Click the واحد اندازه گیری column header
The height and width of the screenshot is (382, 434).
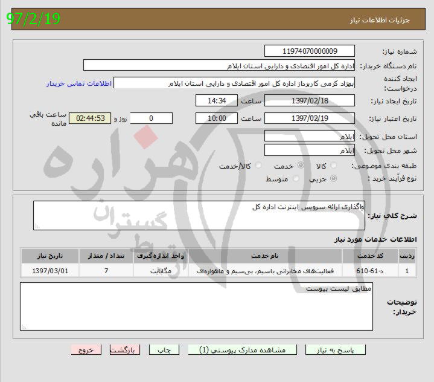click(161, 256)
